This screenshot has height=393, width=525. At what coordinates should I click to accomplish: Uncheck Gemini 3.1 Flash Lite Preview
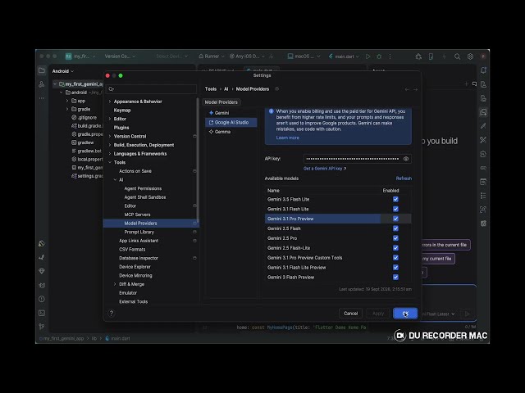tap(395, 268)
